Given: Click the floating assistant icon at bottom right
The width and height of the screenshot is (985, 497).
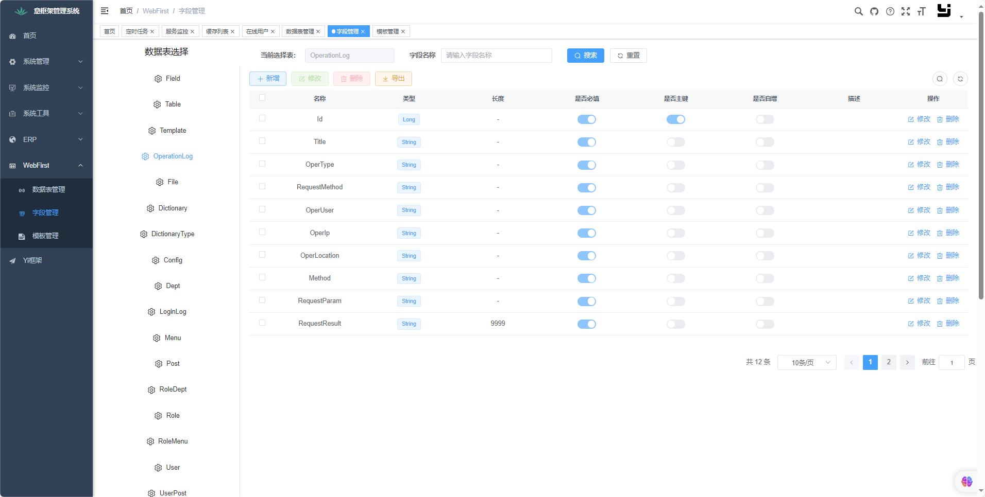Looking at the screenshot, I should pyautogui.click(x=966, y=481).
